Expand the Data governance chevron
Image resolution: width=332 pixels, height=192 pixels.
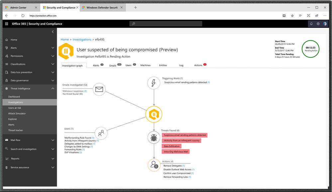point(53,80)
